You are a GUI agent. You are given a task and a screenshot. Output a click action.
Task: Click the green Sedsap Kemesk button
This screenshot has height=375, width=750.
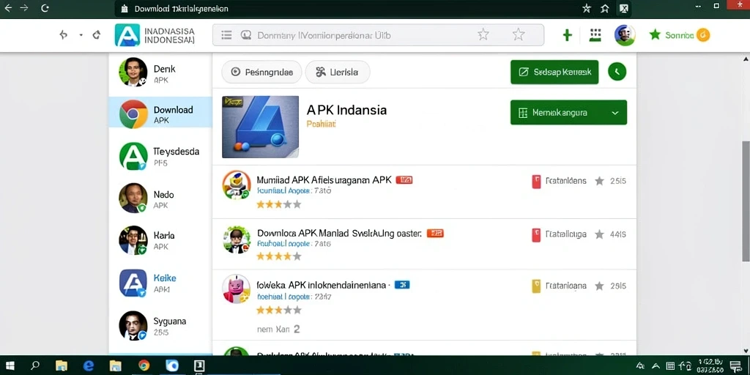[554, 73]
